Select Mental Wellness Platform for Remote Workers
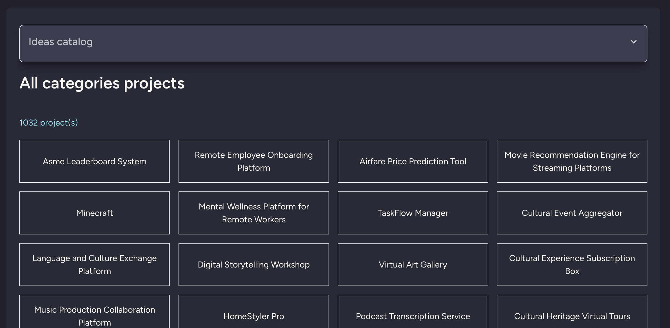This screenshot has height=328, width=670. [254, 213]
